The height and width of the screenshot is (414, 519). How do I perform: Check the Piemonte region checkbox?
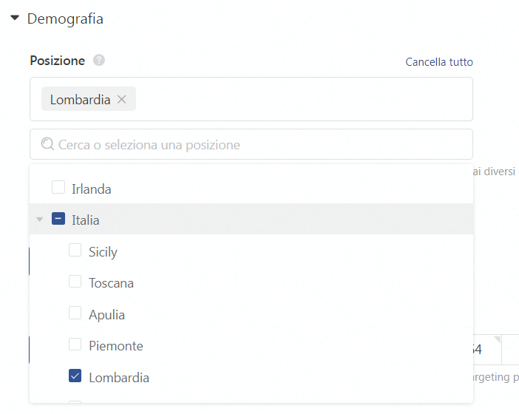point(75,345)
